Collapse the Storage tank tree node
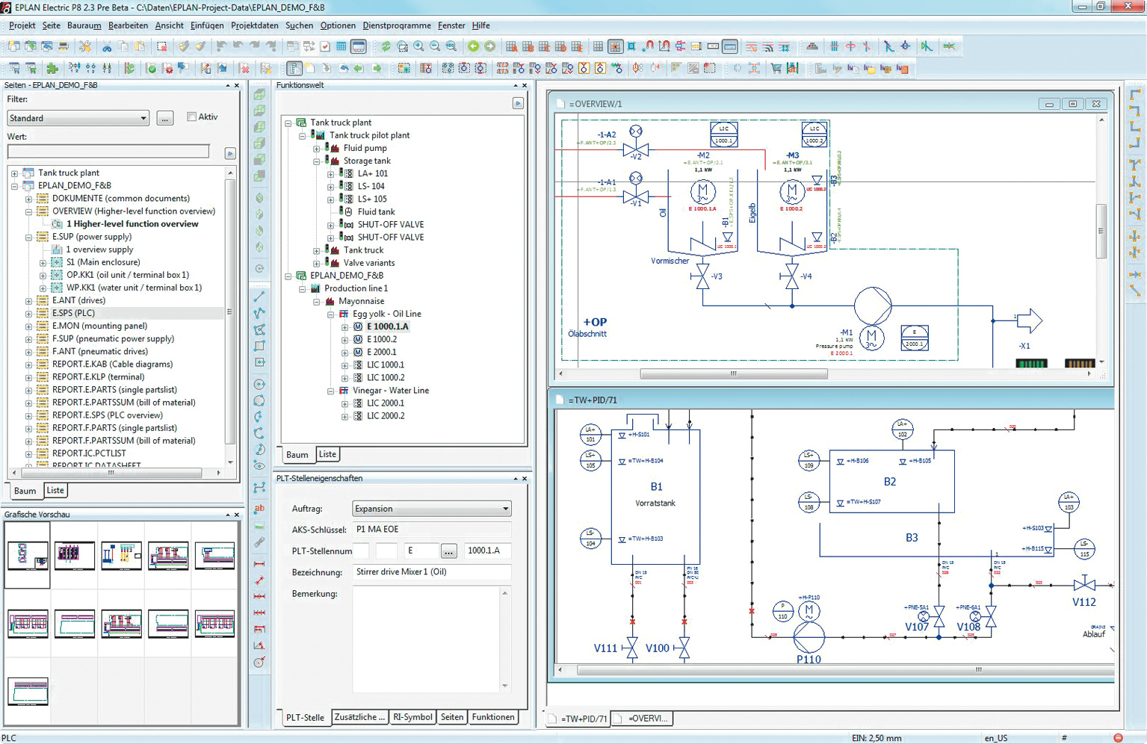Screen dimensions: 1147x744 [x=317, y=161]
